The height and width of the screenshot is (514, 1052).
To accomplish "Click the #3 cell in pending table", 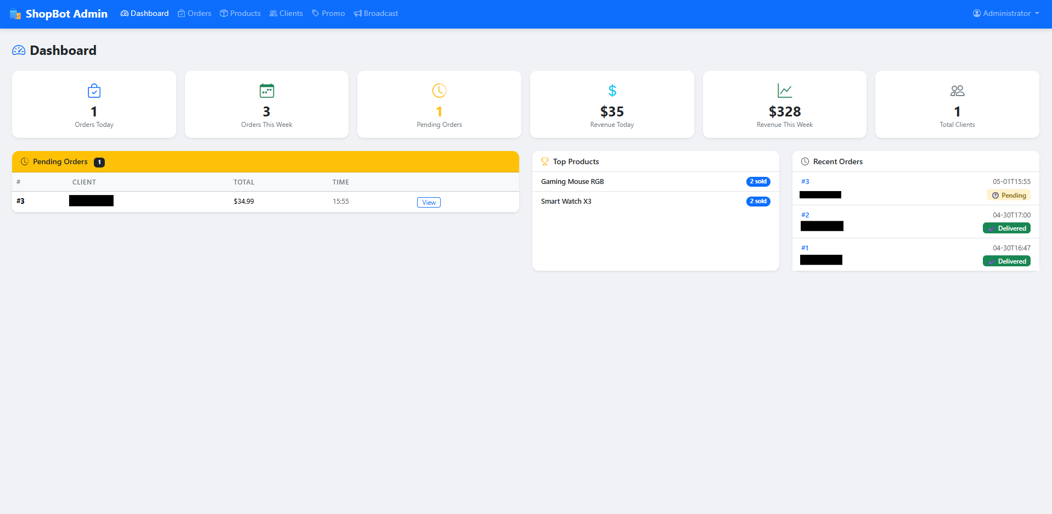I will tap(20, 201).
